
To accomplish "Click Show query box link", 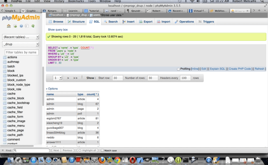I will click(58, 30).
